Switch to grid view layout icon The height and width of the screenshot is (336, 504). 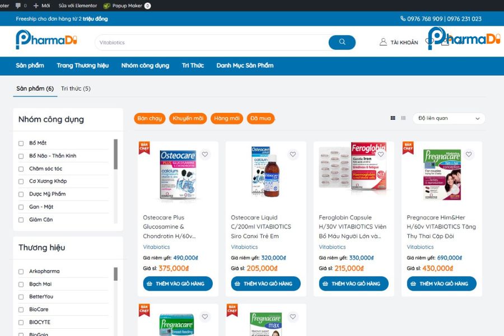point(393,118)
